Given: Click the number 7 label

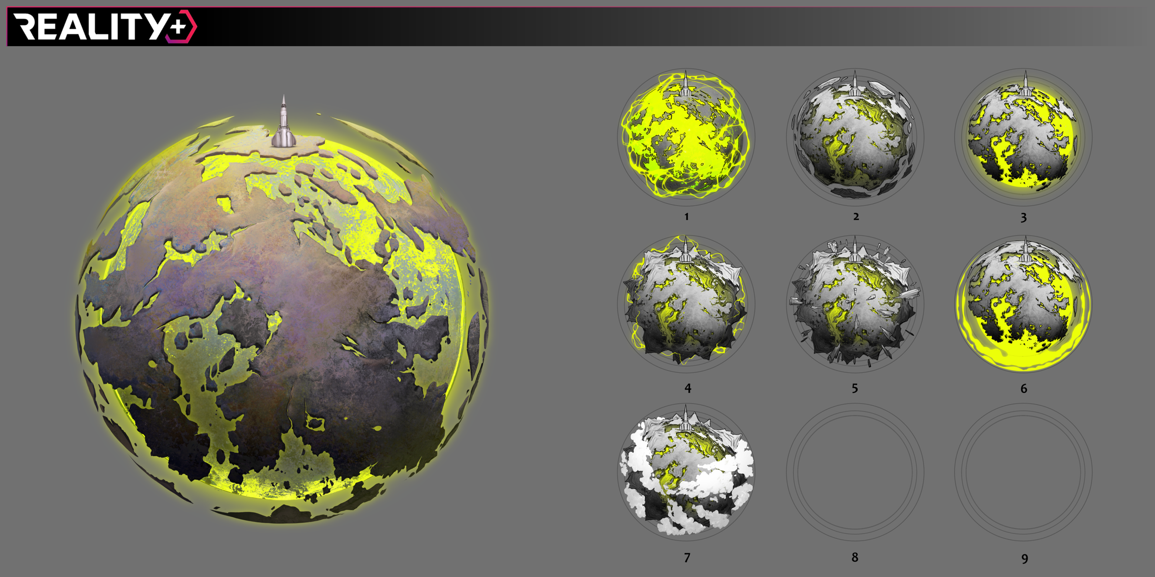Looking at the screenshot, I should click(687, 558).
